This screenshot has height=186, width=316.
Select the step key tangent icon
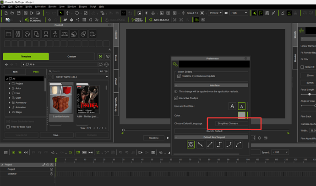point(219,144)
